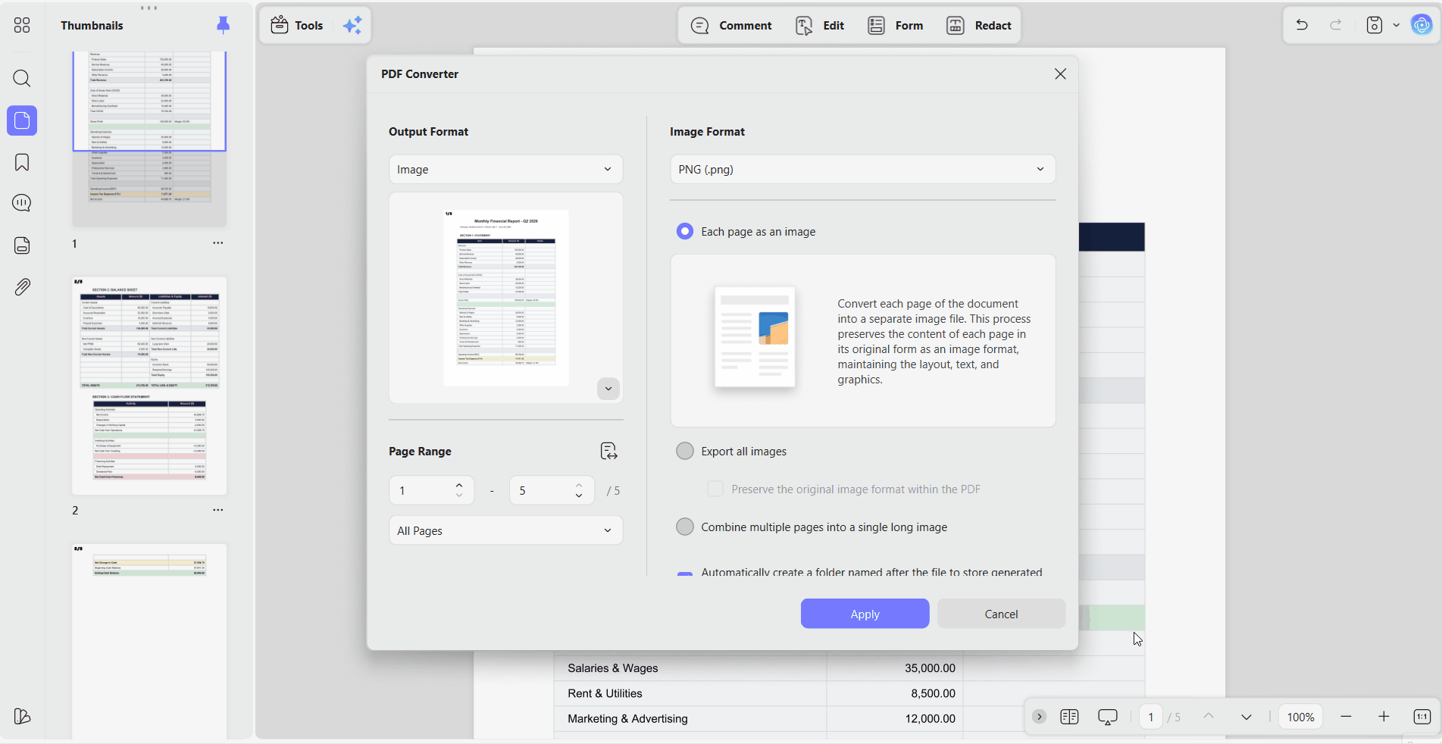1442x744 pixels.
Task: Expand the save options arrow
Action: 1396,25
